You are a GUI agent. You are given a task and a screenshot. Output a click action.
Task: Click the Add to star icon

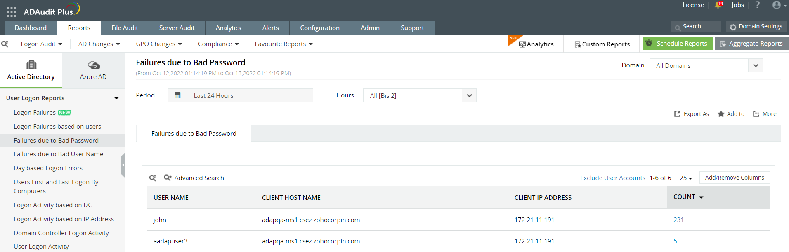721,114
